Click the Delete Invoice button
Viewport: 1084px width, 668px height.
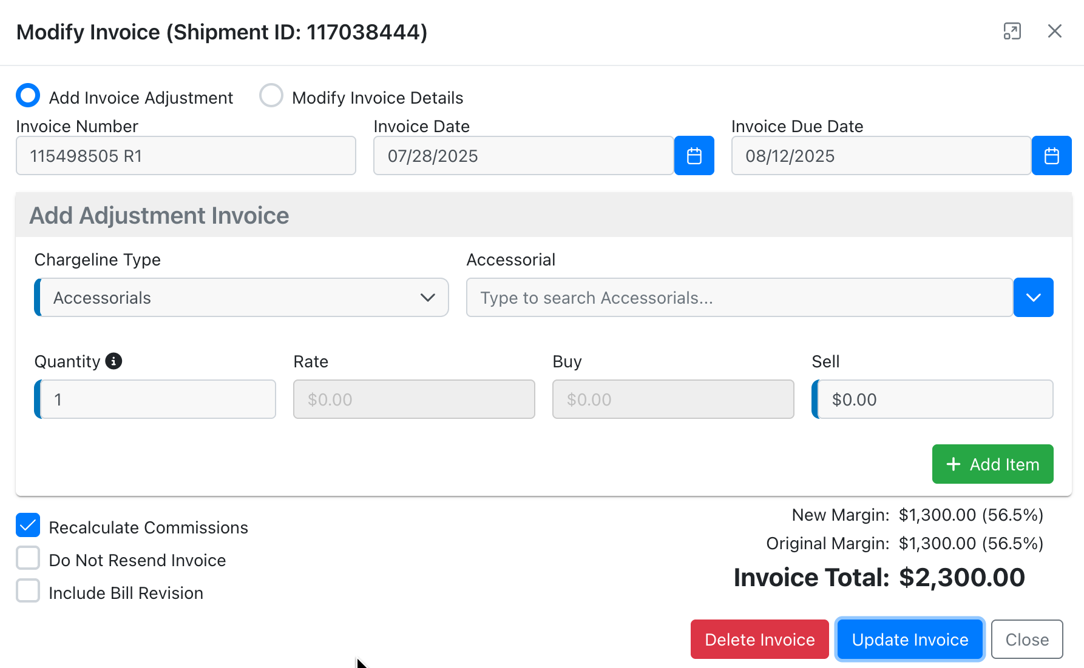click(x=760, y=640)
